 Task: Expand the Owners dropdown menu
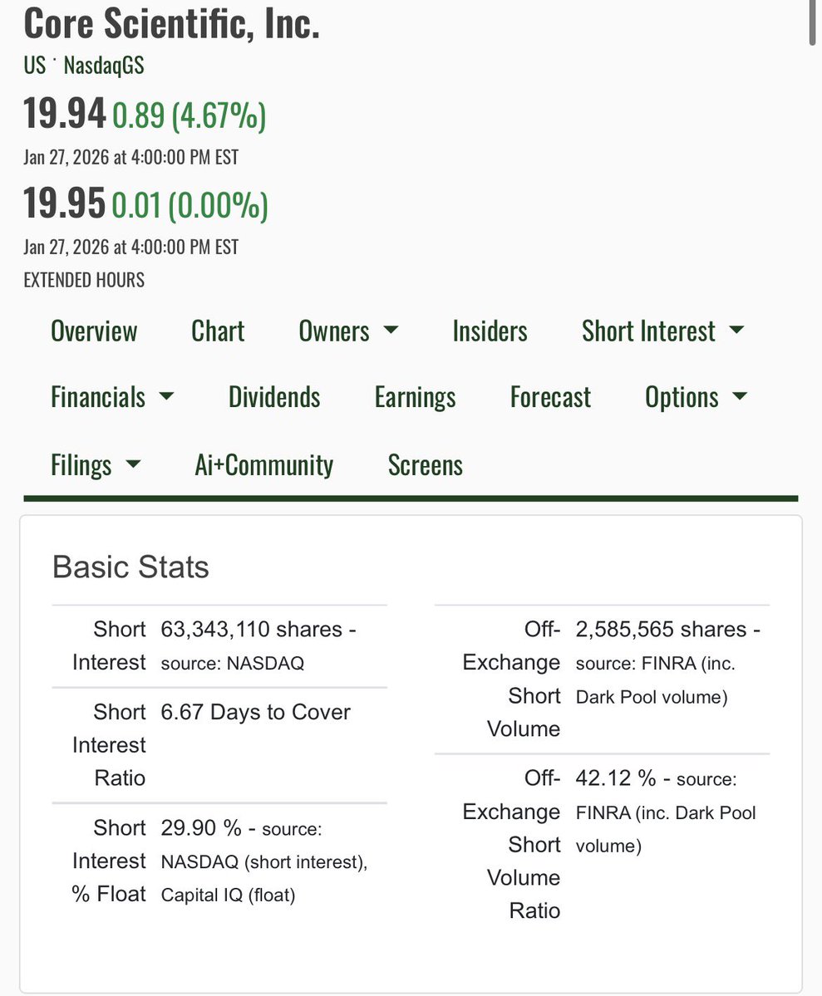click(x=348, y=331)
